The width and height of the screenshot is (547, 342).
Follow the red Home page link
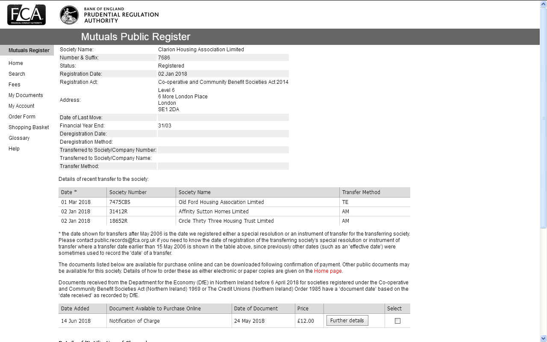coord(328,271)
